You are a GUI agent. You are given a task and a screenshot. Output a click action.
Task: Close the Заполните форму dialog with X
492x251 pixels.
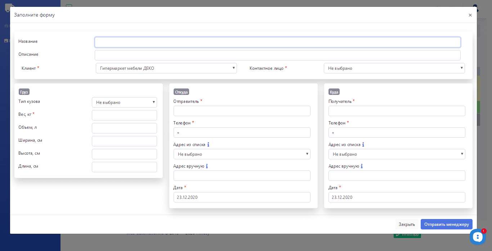470,15
